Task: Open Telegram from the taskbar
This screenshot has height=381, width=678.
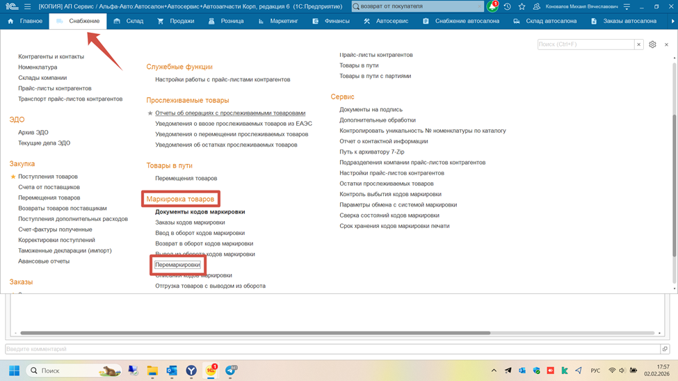Action: 231,371
